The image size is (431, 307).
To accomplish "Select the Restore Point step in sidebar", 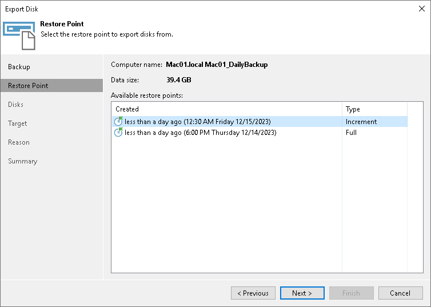I will (x=51, y=86).
